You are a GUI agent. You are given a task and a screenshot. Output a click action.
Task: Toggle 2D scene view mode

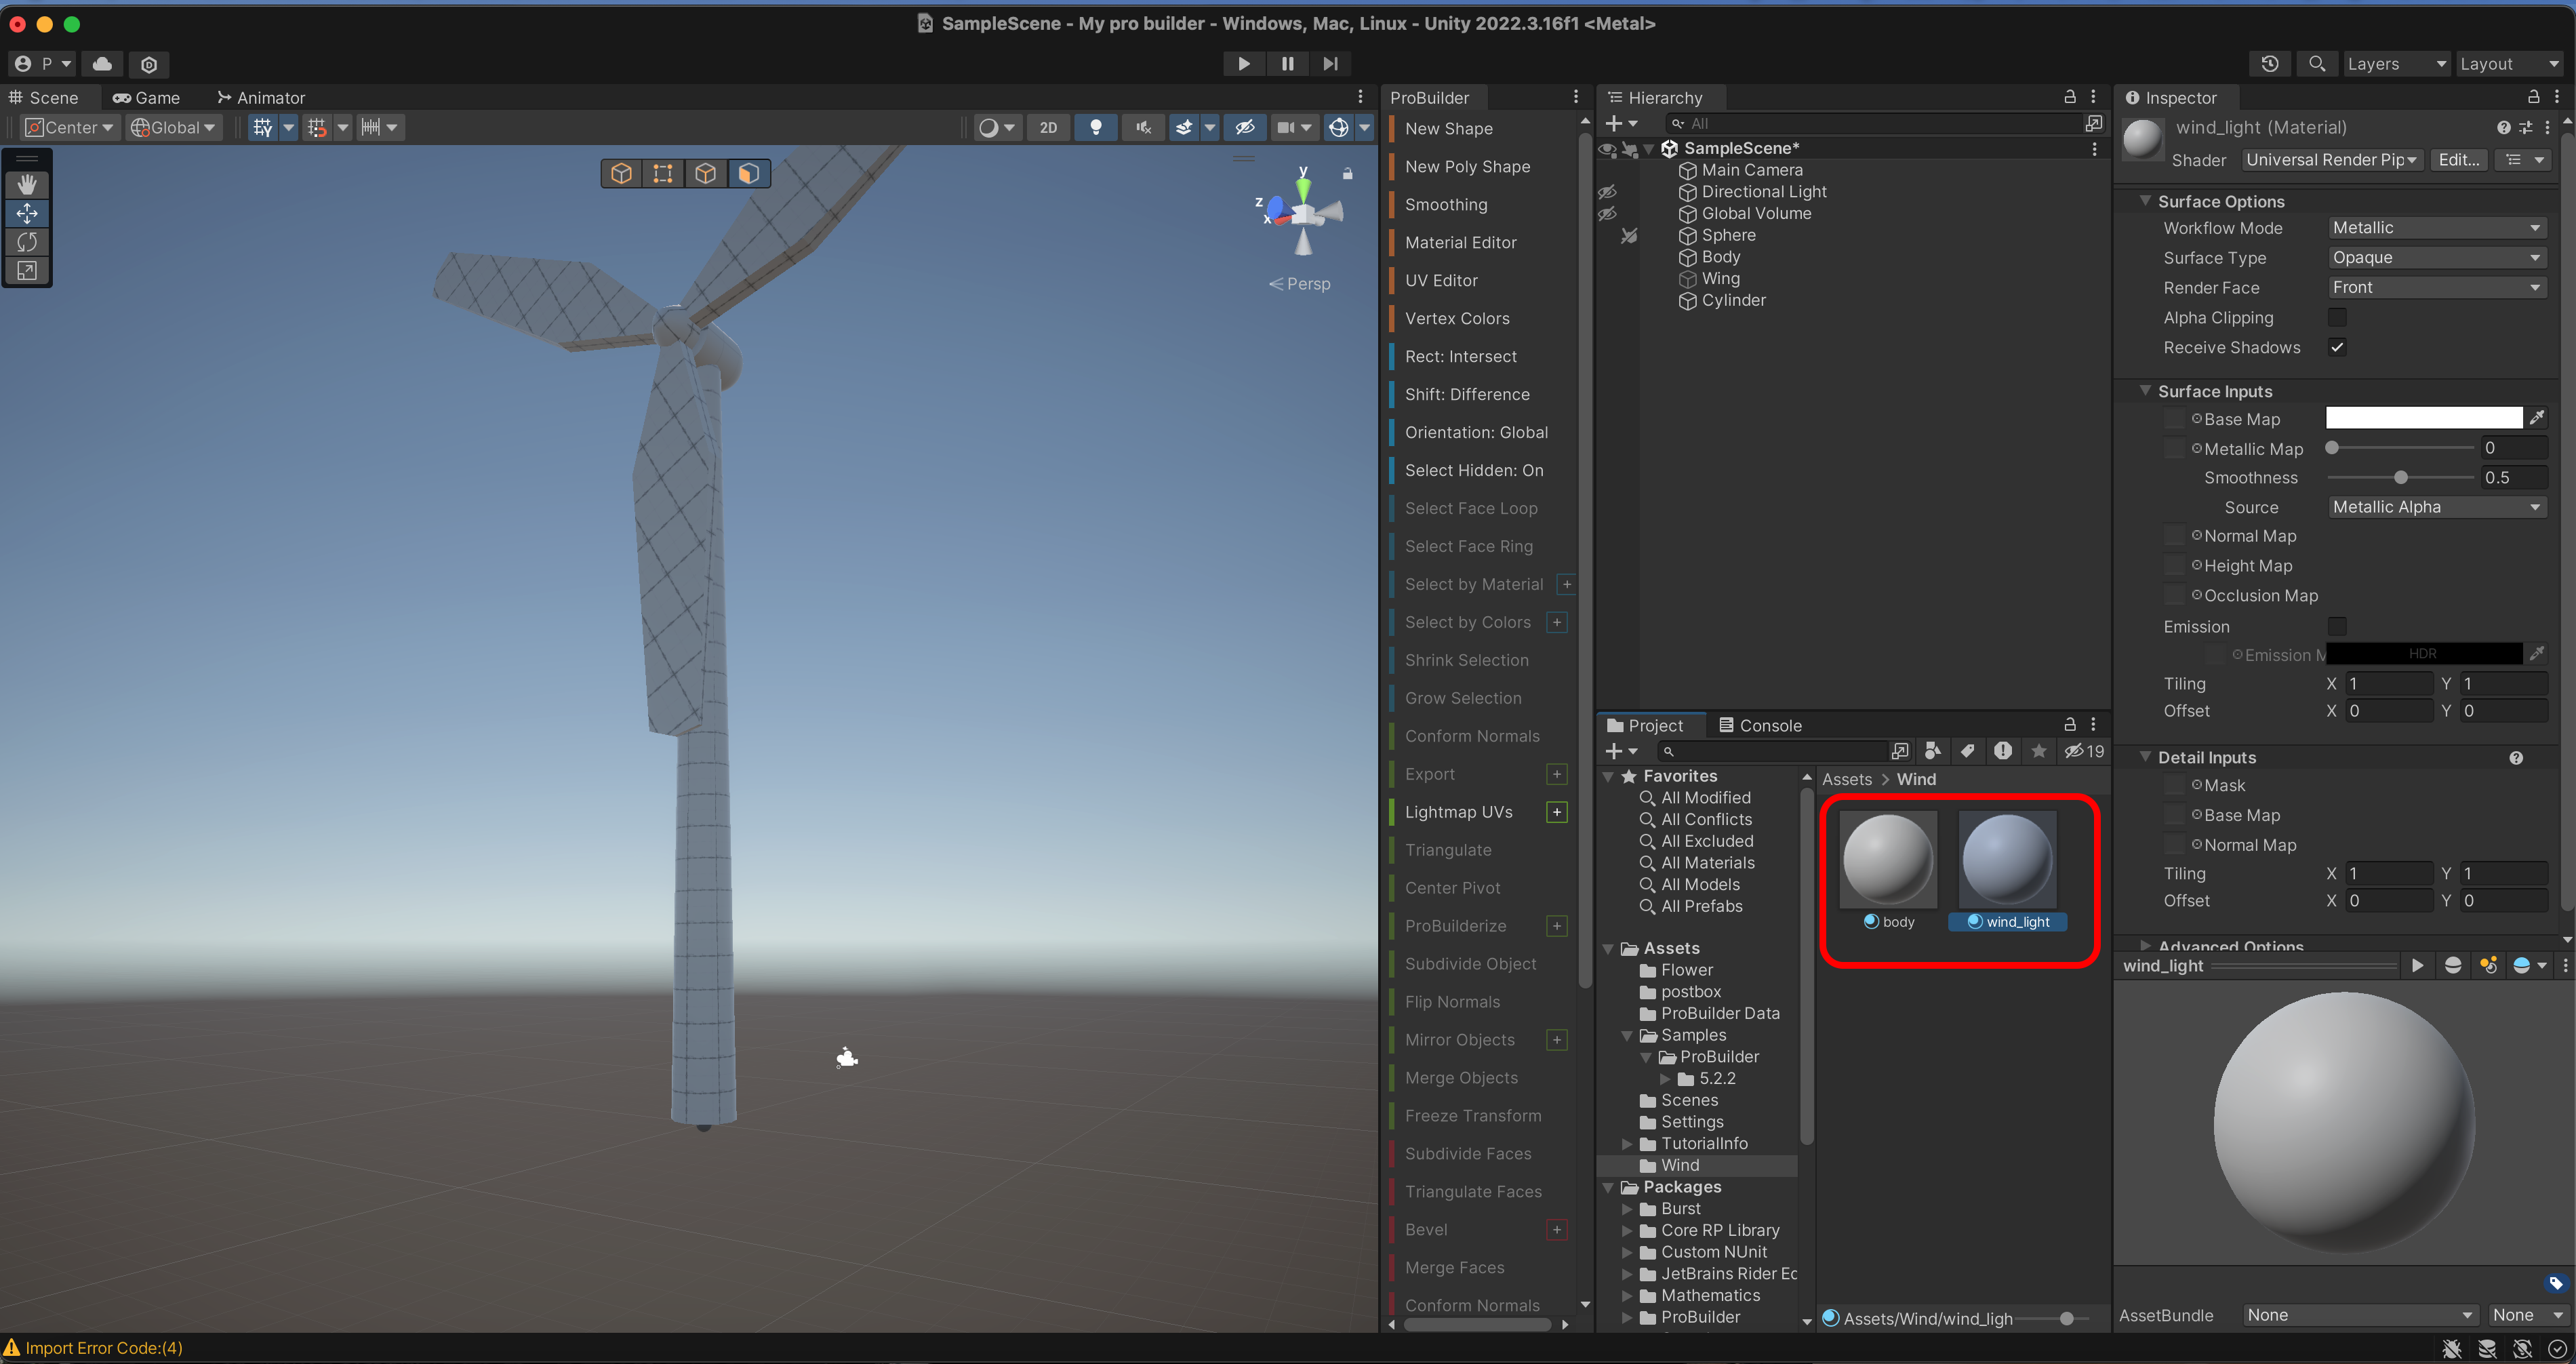[x=1048, y=127]
